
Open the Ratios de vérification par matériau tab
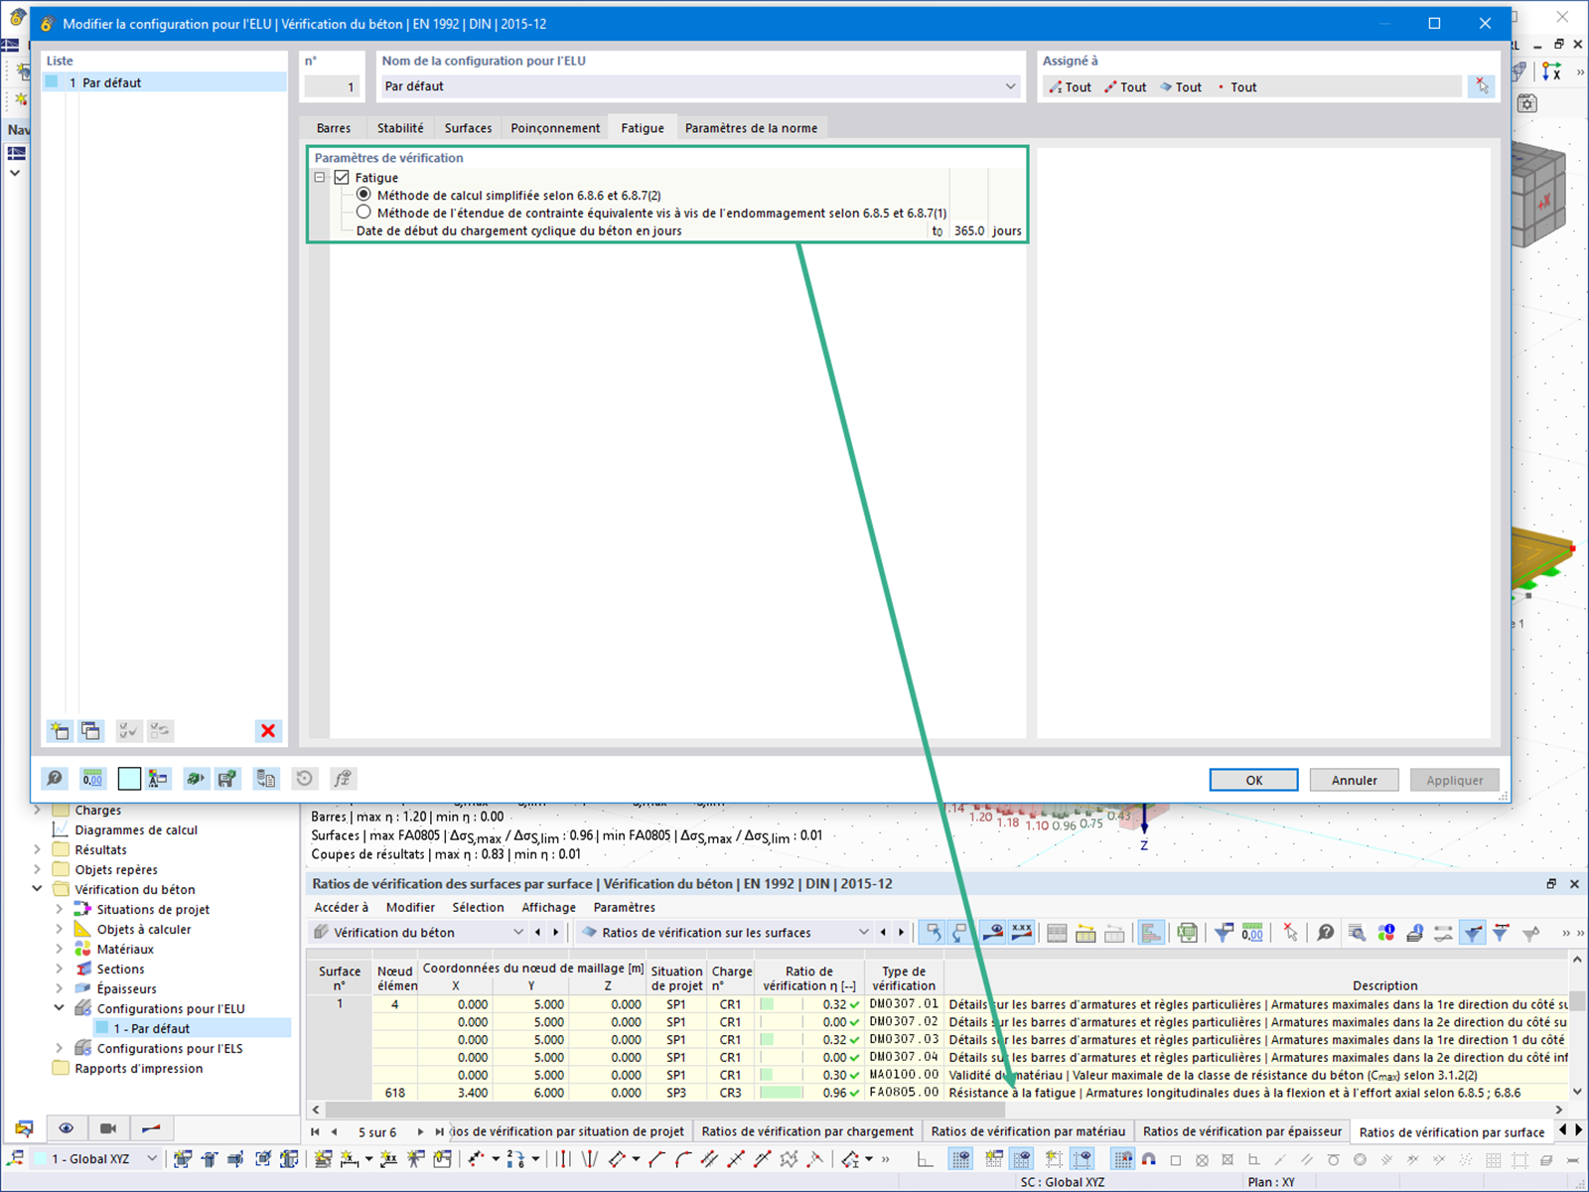click(1029, 1131)
